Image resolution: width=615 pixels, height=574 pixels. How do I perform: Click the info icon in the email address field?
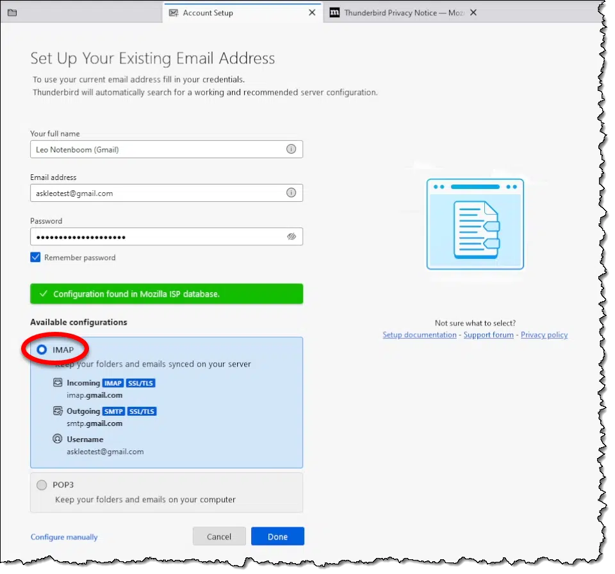coord(291,193)
